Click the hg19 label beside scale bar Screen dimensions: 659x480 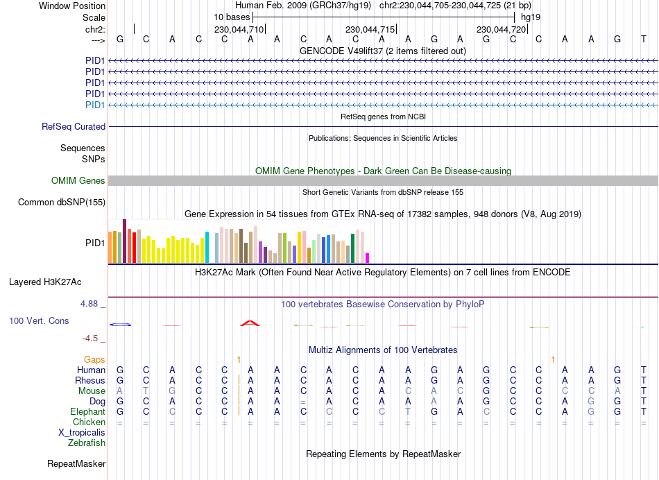click(x=531, y=17)
